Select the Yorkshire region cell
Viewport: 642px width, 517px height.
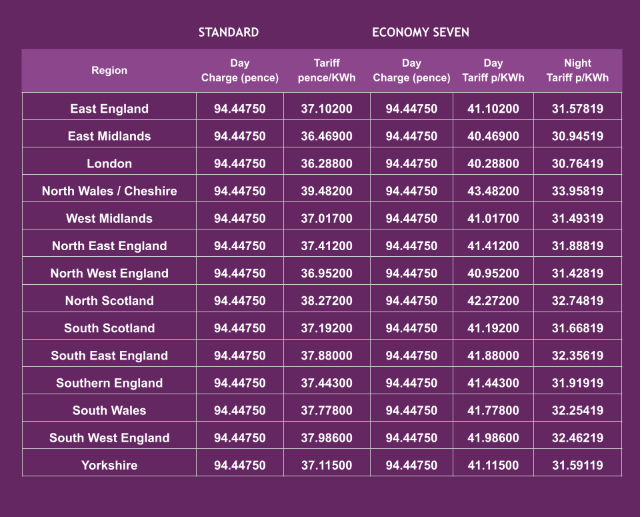tap(109, 465)
